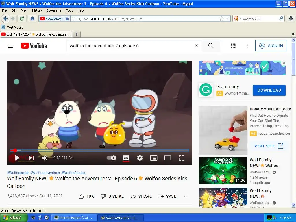The height and width of the screenshot is (222, 296).
Task: Click the DISLIKE button
Action: (112, 196)
